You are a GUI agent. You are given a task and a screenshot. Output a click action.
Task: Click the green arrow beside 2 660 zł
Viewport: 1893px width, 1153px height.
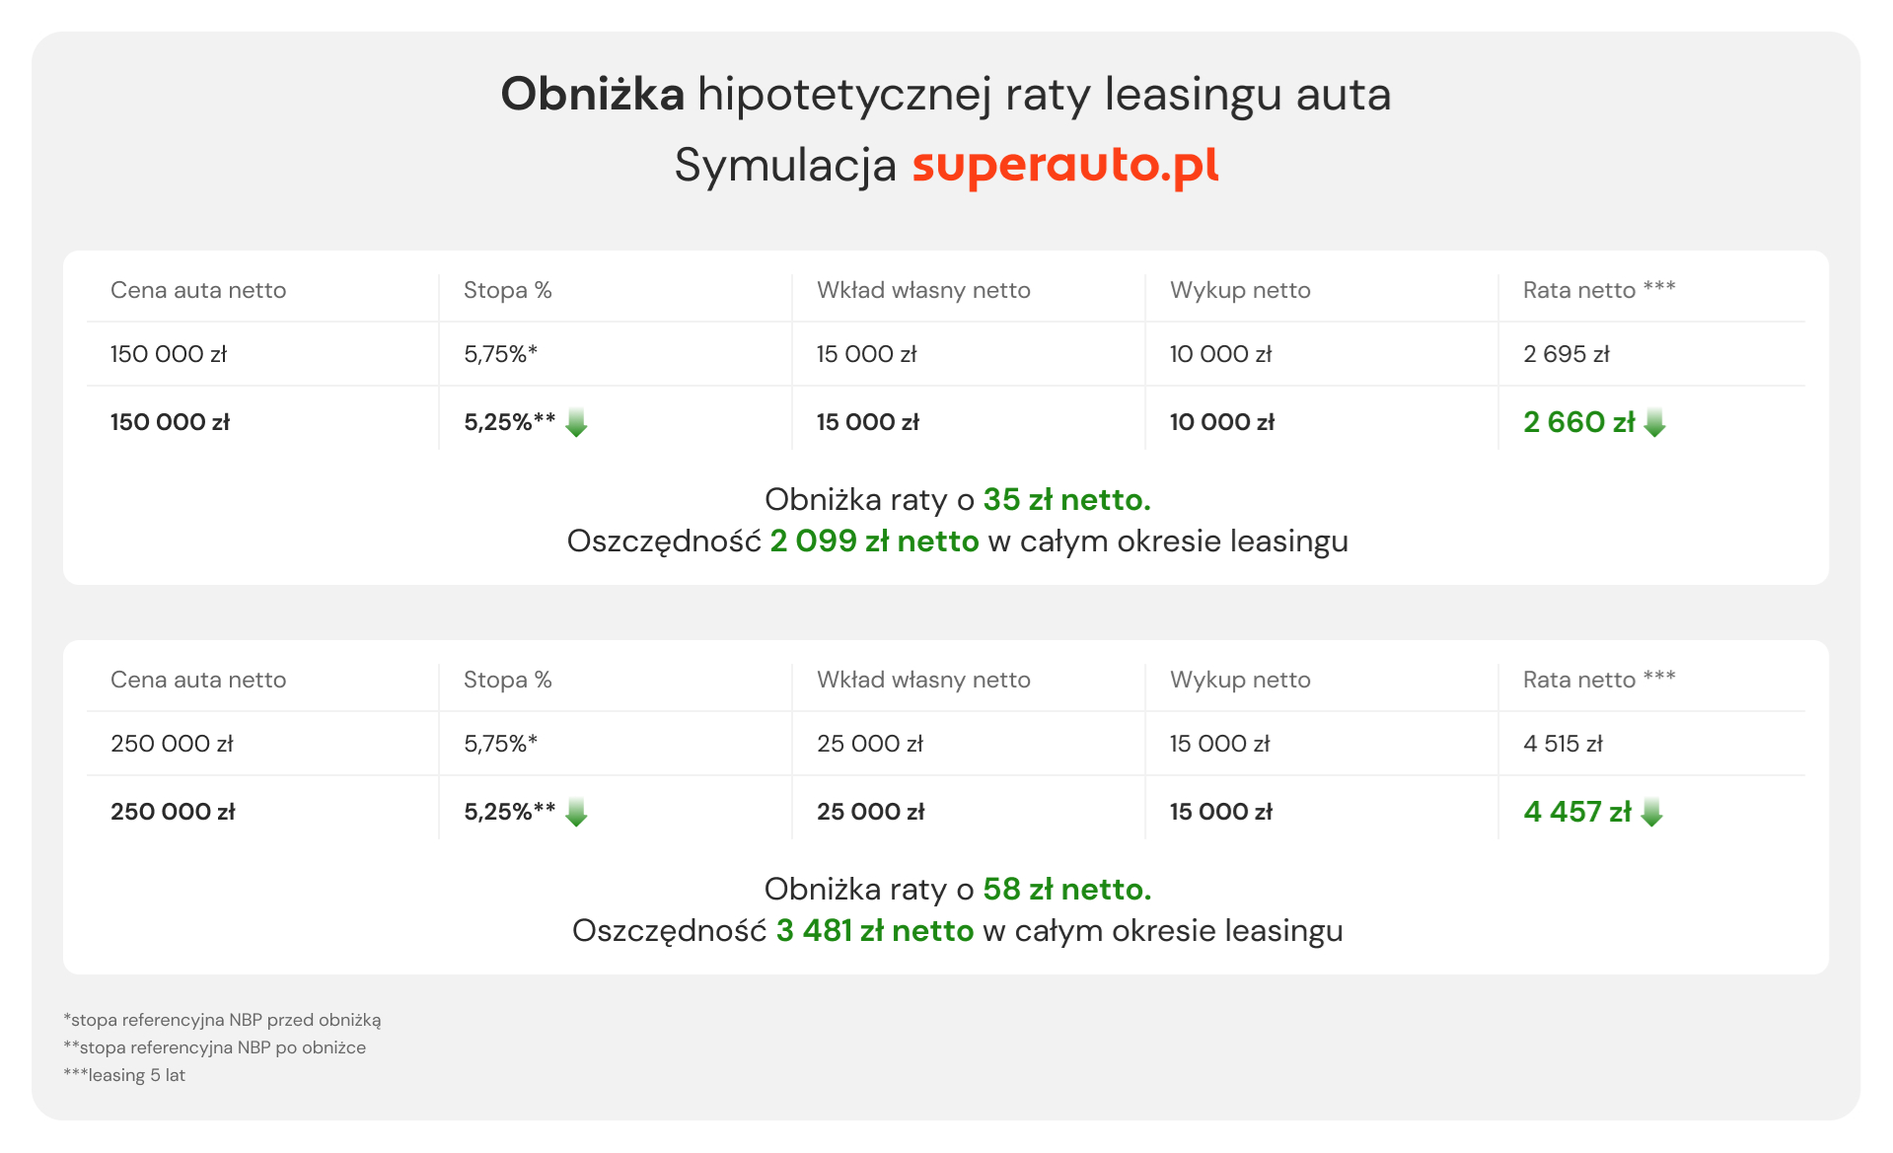point(1655,423)
